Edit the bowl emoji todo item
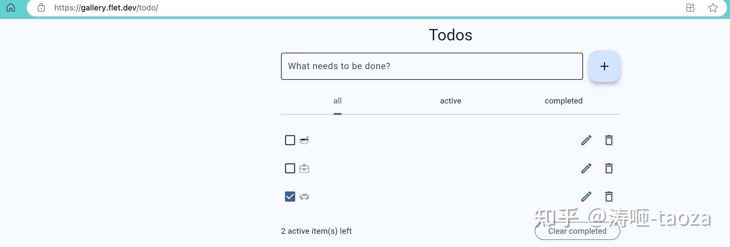This screenshot has height=247, width=730. pyautogui.click(x=586, y=140)
